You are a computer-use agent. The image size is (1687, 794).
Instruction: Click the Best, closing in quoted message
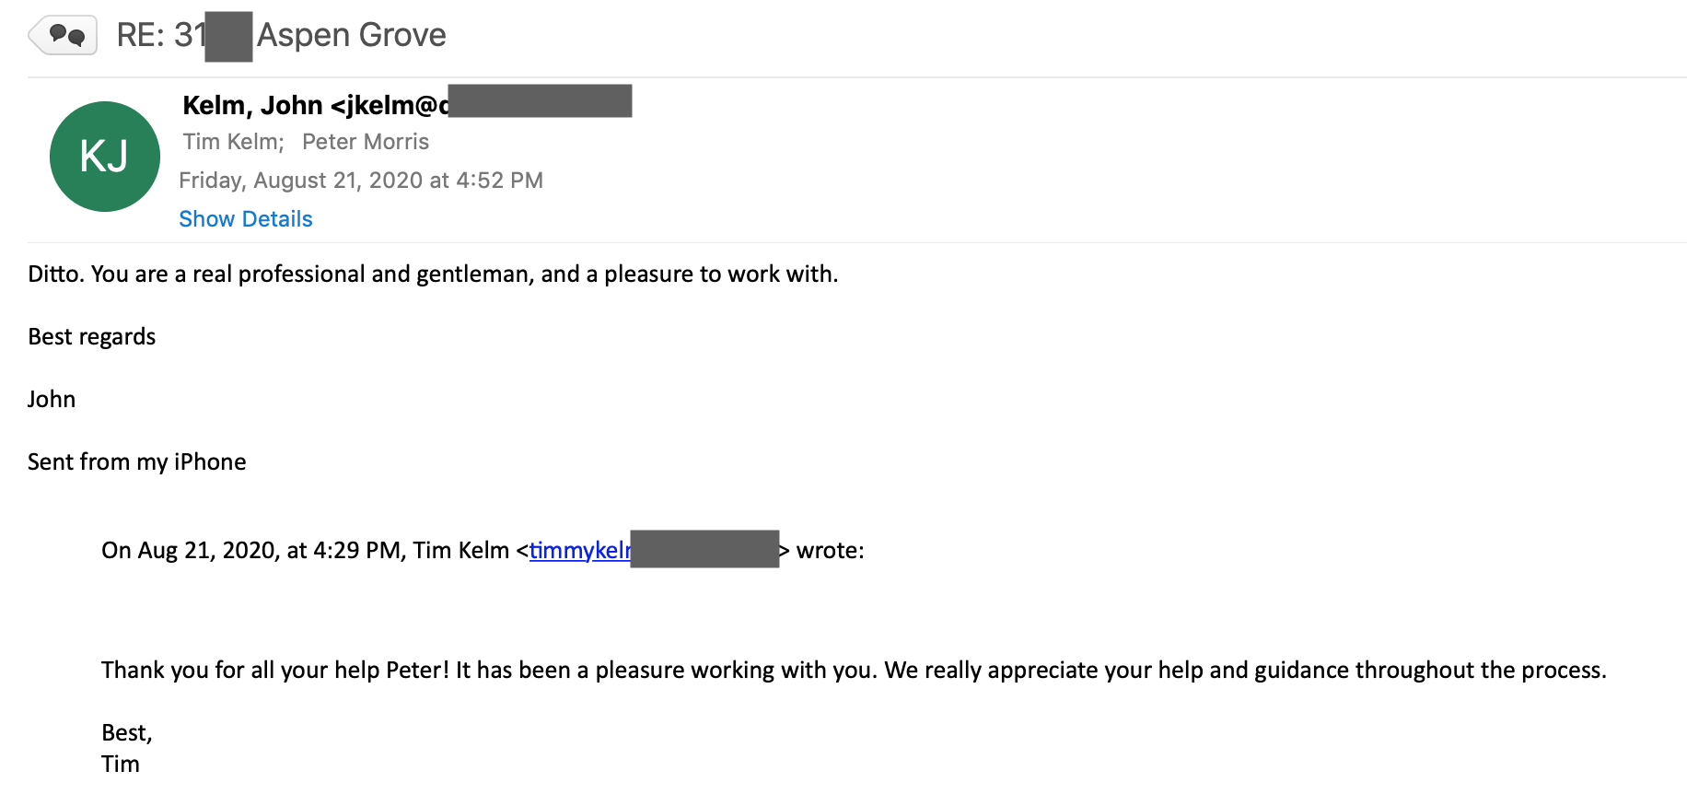coord(127,733)
